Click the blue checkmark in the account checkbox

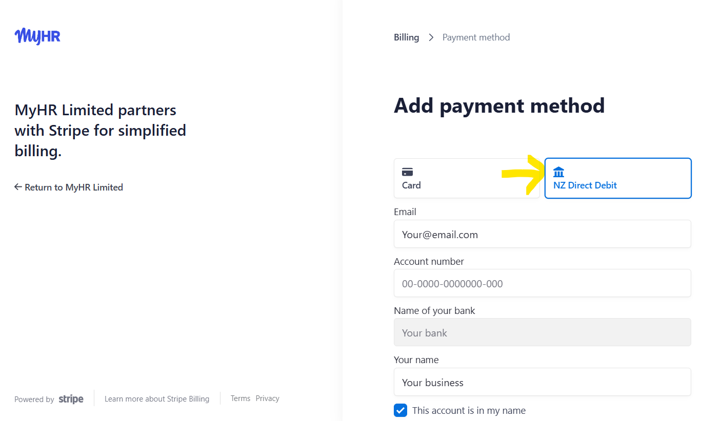(400, 410)
